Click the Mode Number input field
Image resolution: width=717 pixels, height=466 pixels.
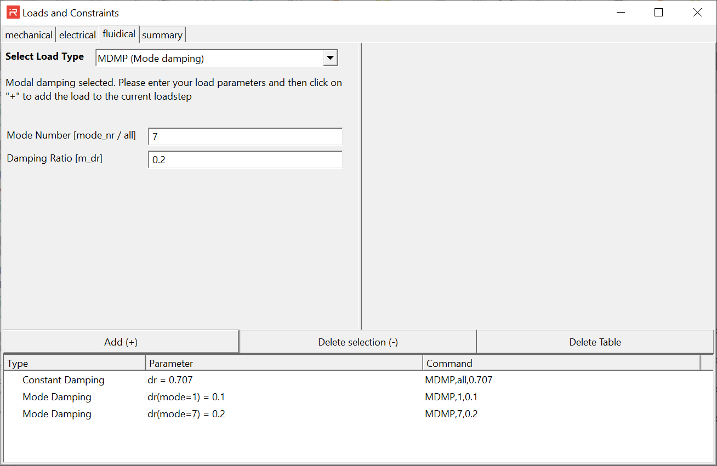245,136
